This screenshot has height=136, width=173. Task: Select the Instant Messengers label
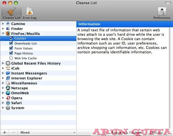(29, 73)
